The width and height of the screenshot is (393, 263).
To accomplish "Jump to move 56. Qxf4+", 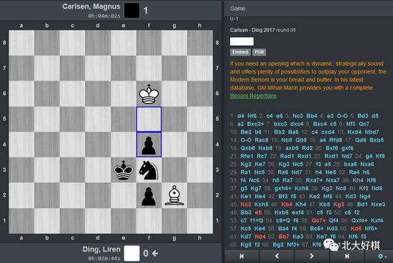I will (x=359, y=220).
